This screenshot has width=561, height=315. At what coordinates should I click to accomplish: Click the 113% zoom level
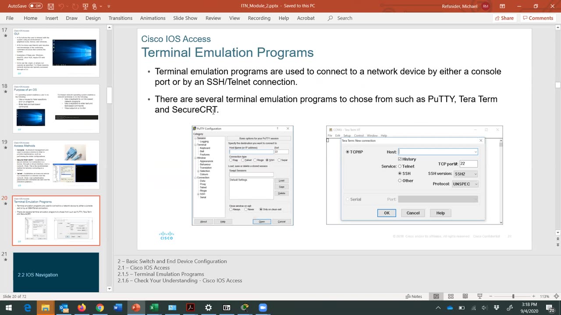tap(545, 297)
